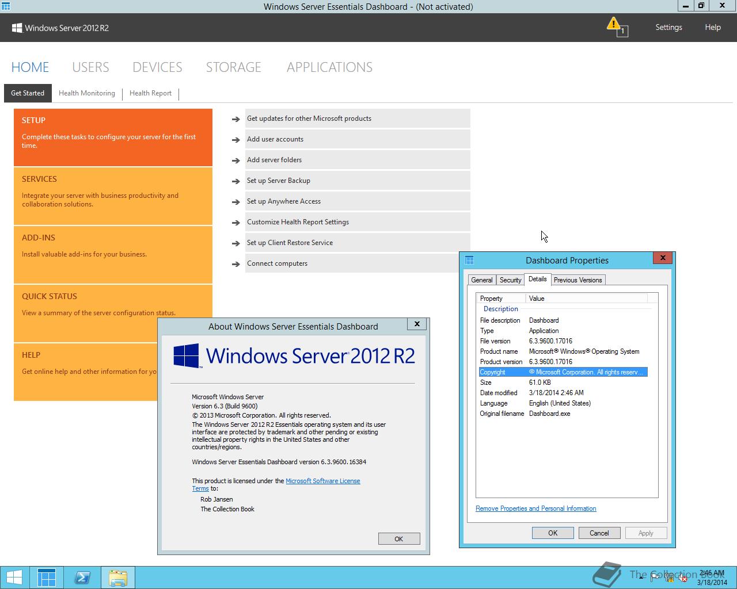Click arrow icon beside Set up Server Backup
This screenshot has width=737, height=589.
pos(235,181)
